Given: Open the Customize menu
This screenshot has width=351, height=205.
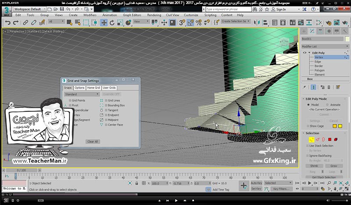Looking at the screenshot, I should click(191, 15).
